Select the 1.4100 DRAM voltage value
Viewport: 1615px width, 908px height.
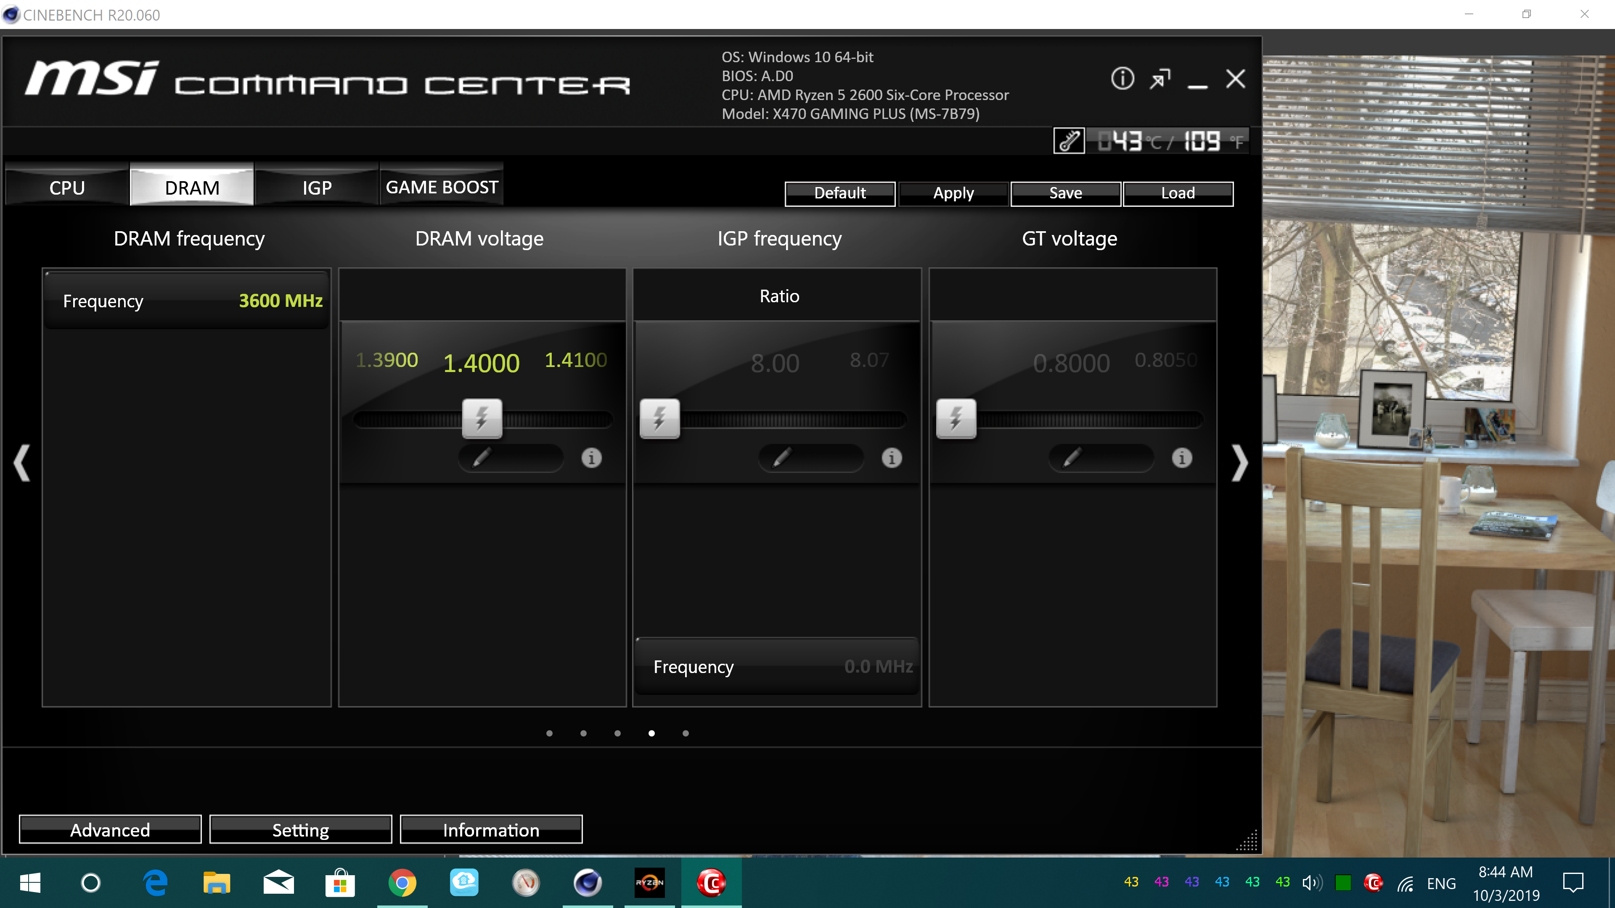tap(575, 360)
